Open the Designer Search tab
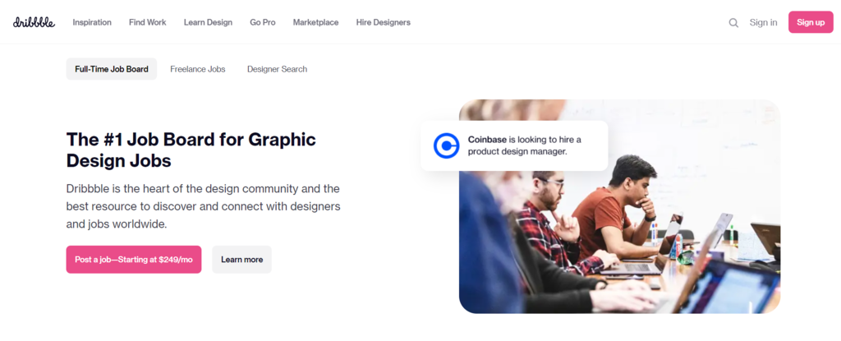Image resolution: width=841 pixels, height=341 pixels. pyautogui.click(x=277, y=69)
